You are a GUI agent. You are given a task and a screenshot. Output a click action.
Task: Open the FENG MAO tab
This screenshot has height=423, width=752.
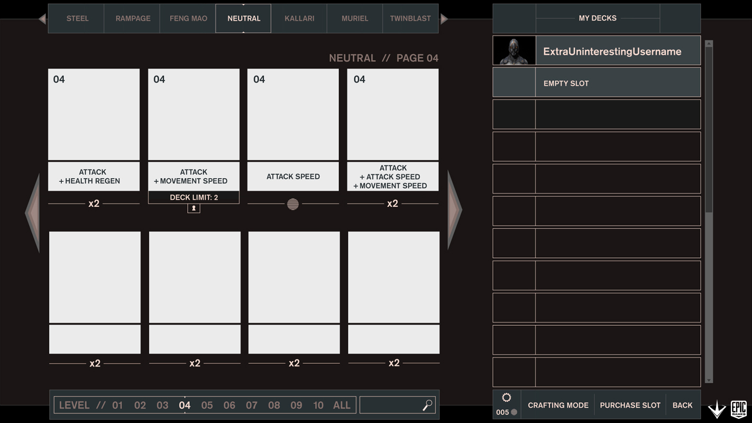(x=188, y=19)
